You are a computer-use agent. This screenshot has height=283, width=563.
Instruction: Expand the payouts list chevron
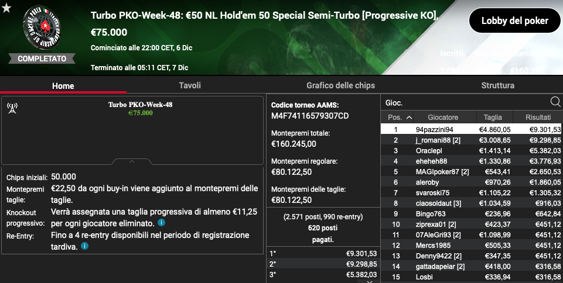(370, 282)
